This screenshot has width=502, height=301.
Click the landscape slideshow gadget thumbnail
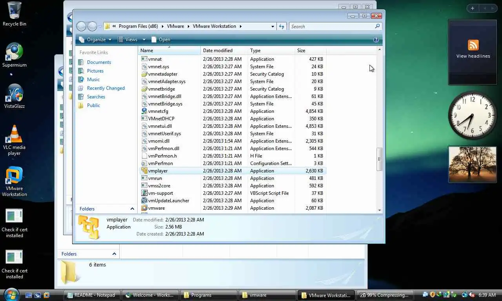tap(472, 165)
